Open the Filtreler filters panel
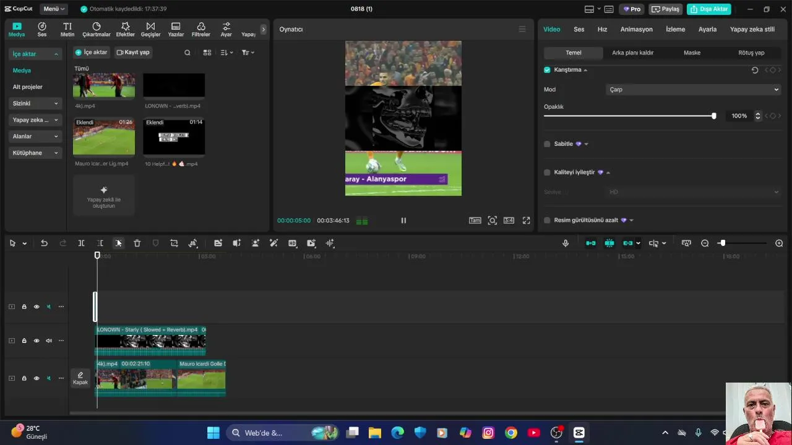Image resolution: width=792 pixels, height=445 pixels. [x=201, y=29]
